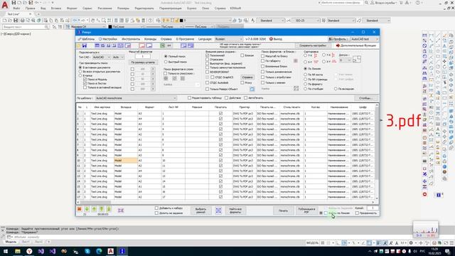Click the blue select-frame icon beside the Найти все форматы button
455x256 pixels.
tap(218, 210)
